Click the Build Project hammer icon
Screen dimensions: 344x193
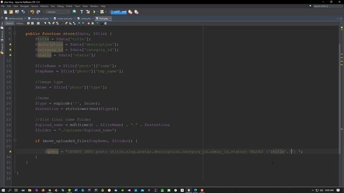click(x=82, y=12)
